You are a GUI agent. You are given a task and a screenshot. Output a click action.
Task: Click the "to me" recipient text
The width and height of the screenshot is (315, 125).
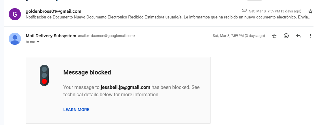pos(30,42)
